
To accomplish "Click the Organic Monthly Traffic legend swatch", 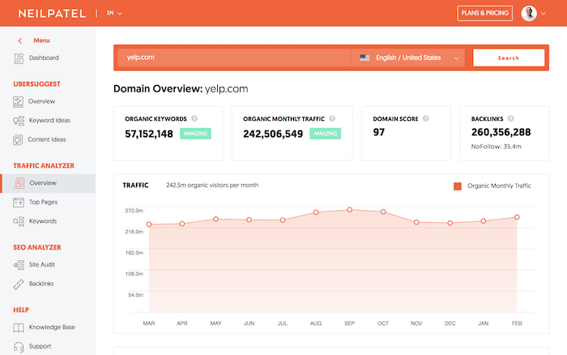I will pos(458,186).
